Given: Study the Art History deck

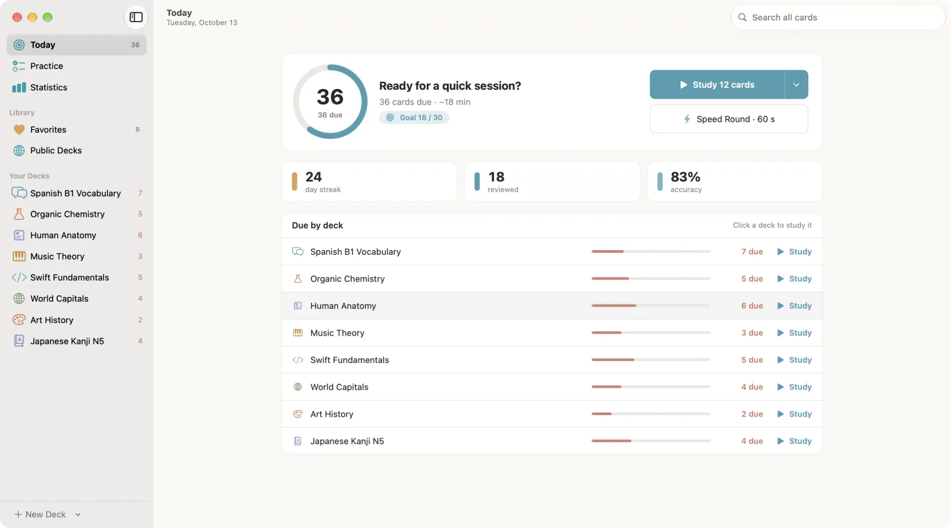Looking at the screenshot, I should pos(794,414).
